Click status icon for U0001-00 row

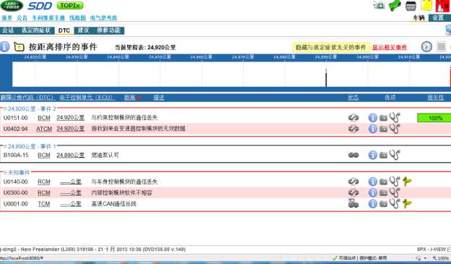tap(353, 203)
